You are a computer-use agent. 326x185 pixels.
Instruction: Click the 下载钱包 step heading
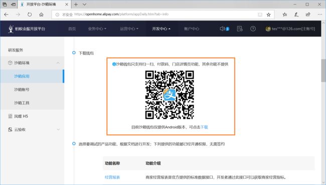(86, 53)
